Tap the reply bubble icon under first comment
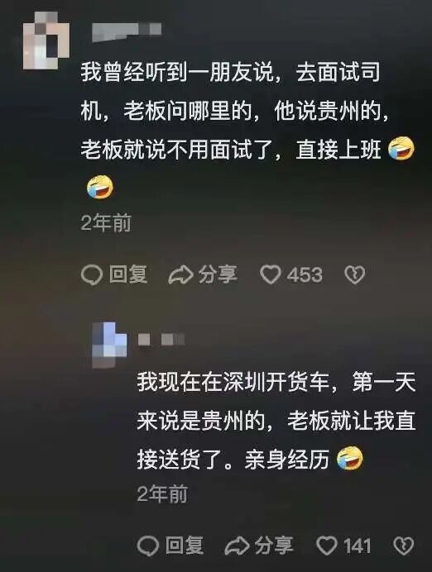The image size is (432, 572). tap(91, 274)
